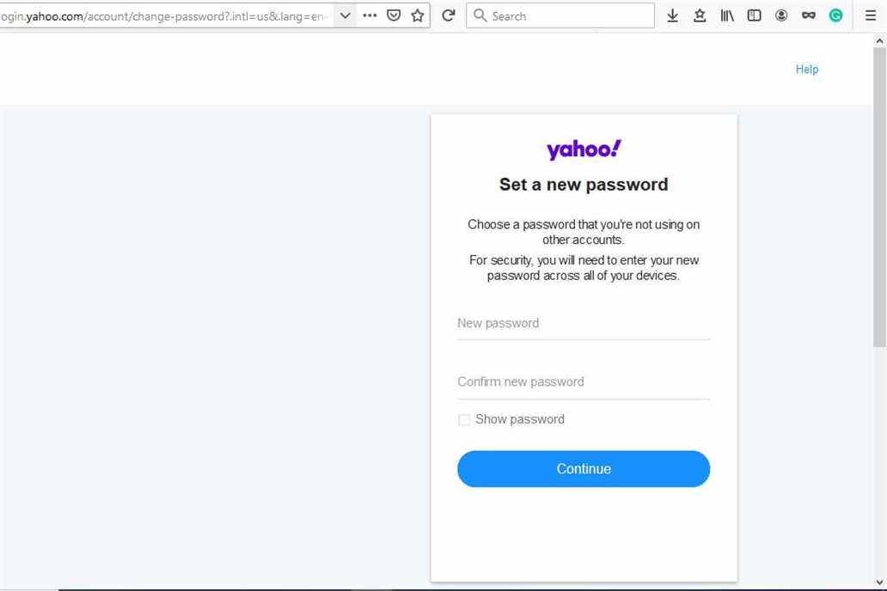
Task: Click the private mask extension icon
Action: (x=809, y=15)
